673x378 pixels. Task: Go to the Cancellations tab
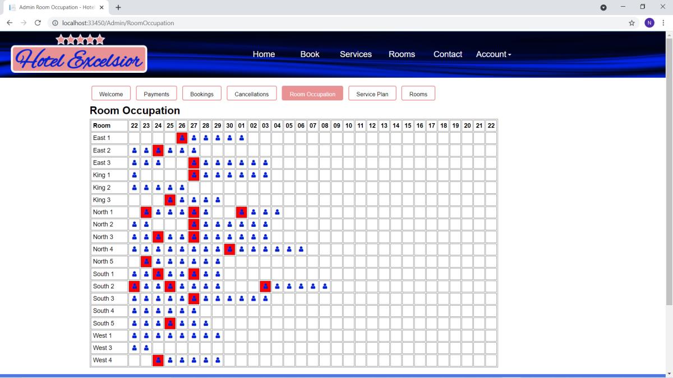point(252,94)
